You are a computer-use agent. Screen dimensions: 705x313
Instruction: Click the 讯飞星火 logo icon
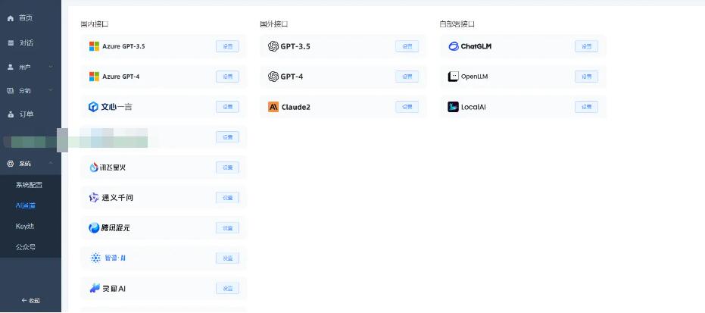pos(94,167)
